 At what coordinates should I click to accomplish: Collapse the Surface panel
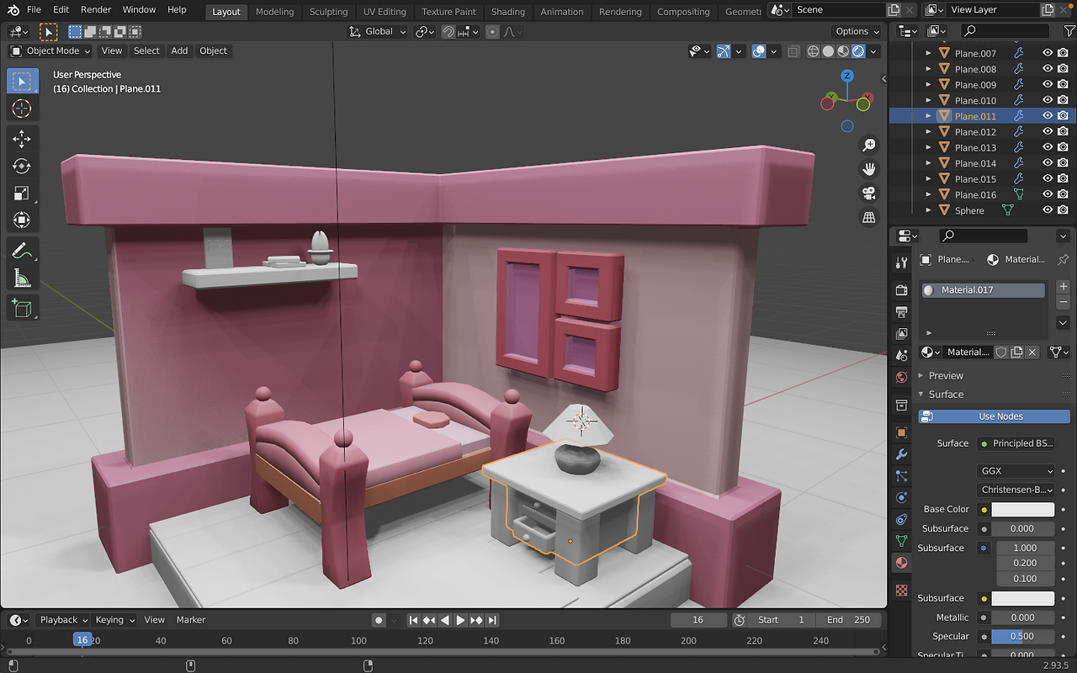click(x=946, y=394)
